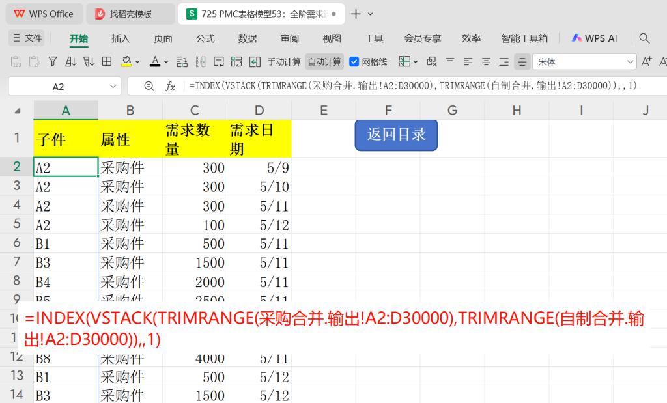This screenshot has width=667, height=403.
Task: Click the zoom formula magnifier icon
Action: [x=149, y=87]
